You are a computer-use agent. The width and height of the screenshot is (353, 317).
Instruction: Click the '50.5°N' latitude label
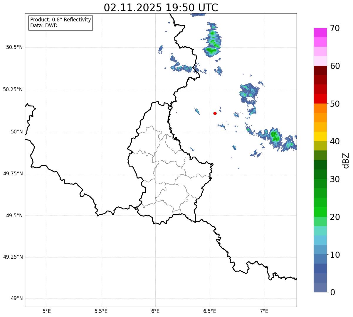pos(14,47)
